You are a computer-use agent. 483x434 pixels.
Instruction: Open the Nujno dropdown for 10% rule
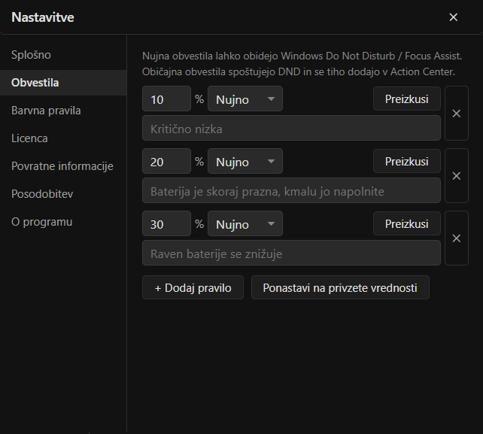point(245,99)
